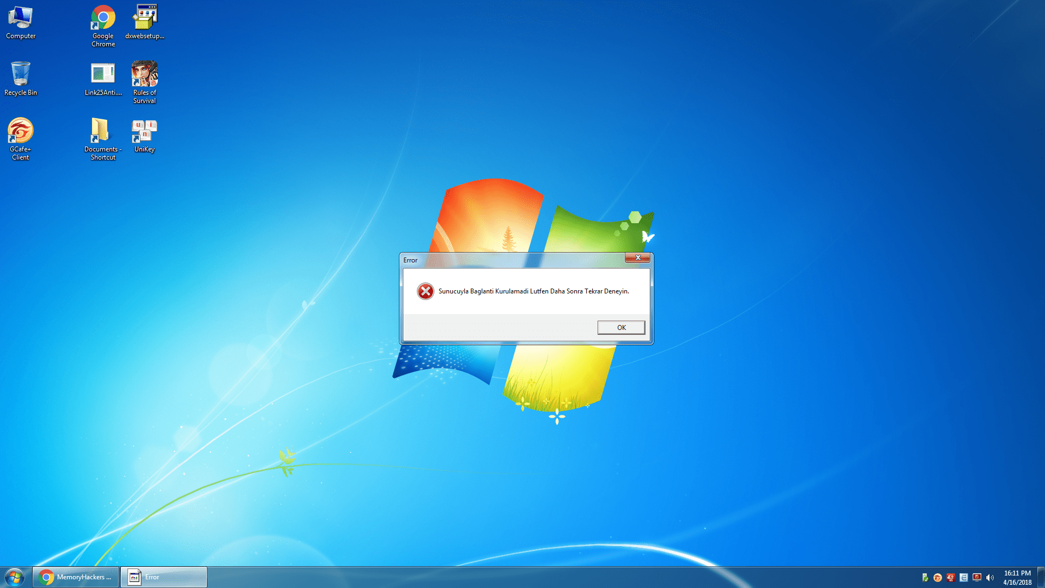Open the clock showing 16:11 PM
Viewport: 1045px width, 588px height.
coord(1017,578)
